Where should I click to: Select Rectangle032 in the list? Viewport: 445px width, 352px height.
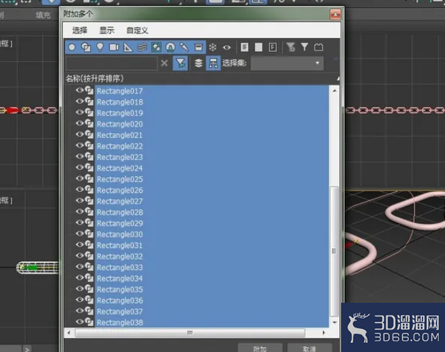coord(120,256)
